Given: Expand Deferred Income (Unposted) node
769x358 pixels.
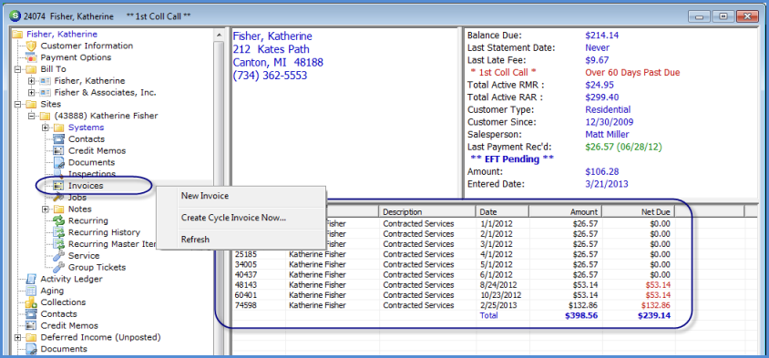Looking at the screenshot, I should (x=18, y=337).
